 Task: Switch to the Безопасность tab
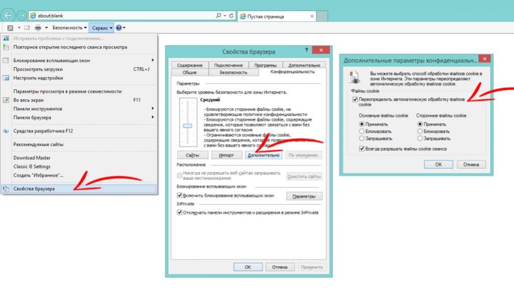233,72
